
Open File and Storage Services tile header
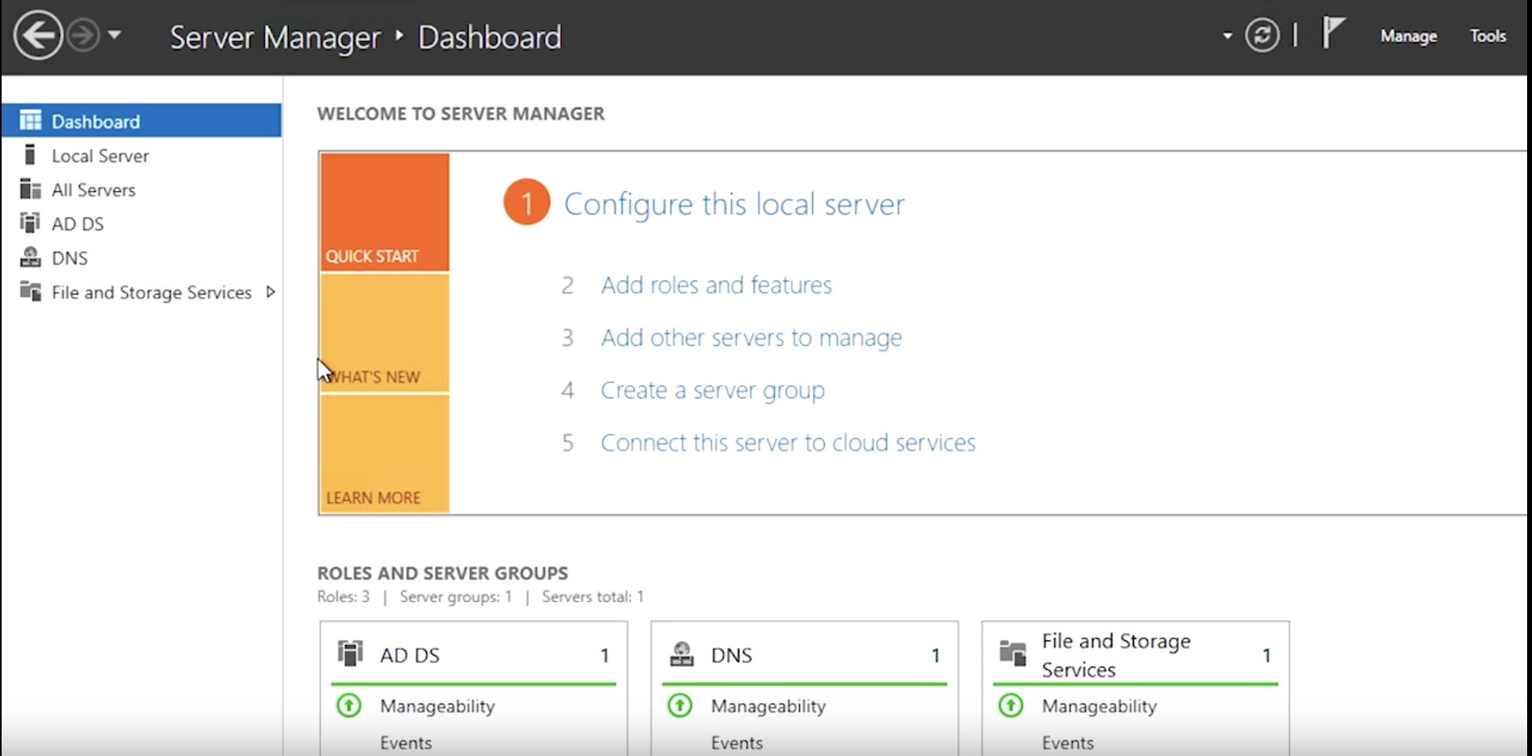(1135, 655)
